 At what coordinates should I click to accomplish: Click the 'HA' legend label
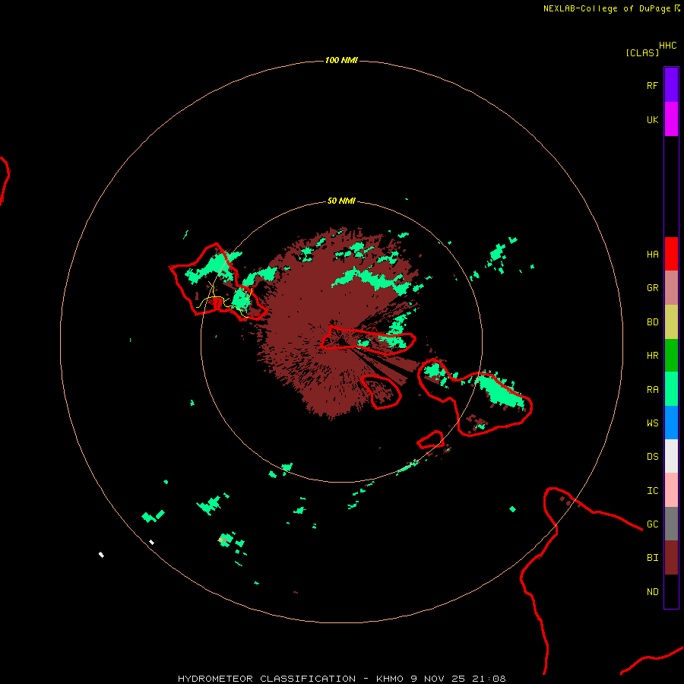point(653,255)
